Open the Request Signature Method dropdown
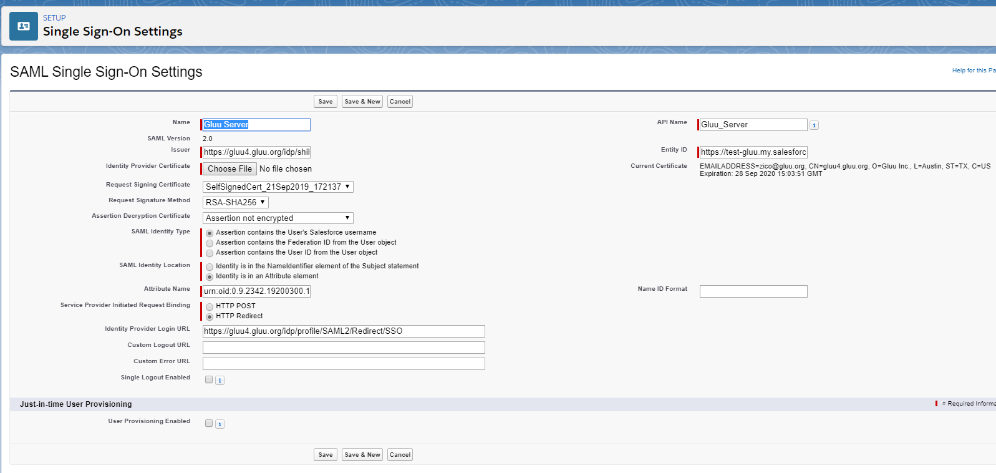Image resolution: width=996 pixels, height=473 pixels. (235, 202)
